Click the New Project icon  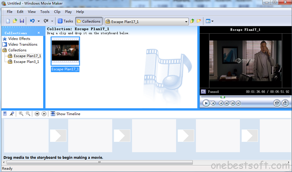click(x=8, y=21)
